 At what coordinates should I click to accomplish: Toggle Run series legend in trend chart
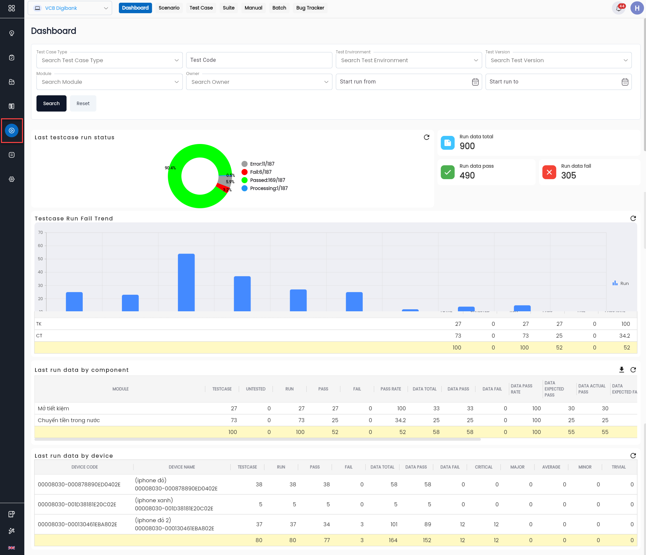pos(621,283)
